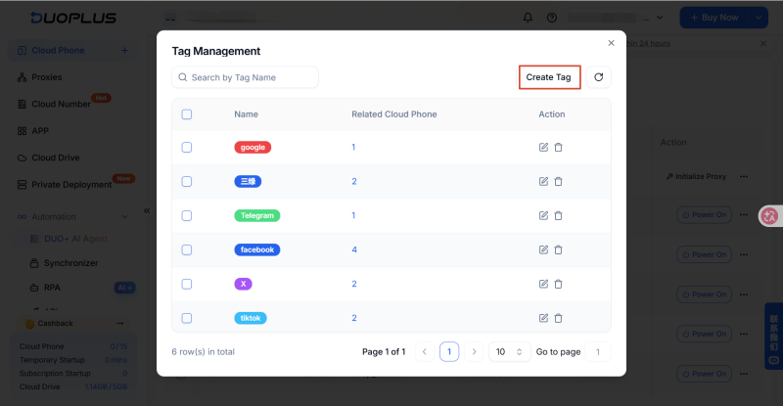The image size is (783, 406).
Task: Check the facebook tag row
Action: pyautogui.click(x=187, y=249)
